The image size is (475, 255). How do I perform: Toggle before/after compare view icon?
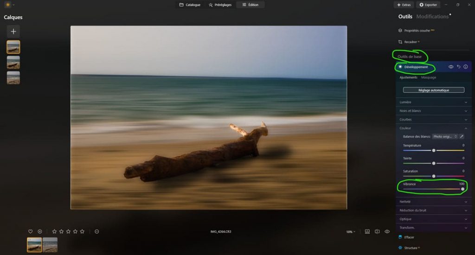click(x=377, y=231)
